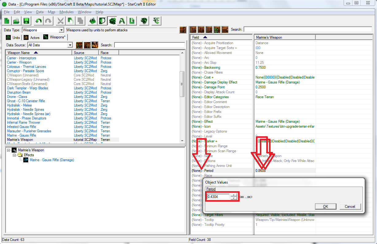Click the Cut scissors icon

click(61, 21)
